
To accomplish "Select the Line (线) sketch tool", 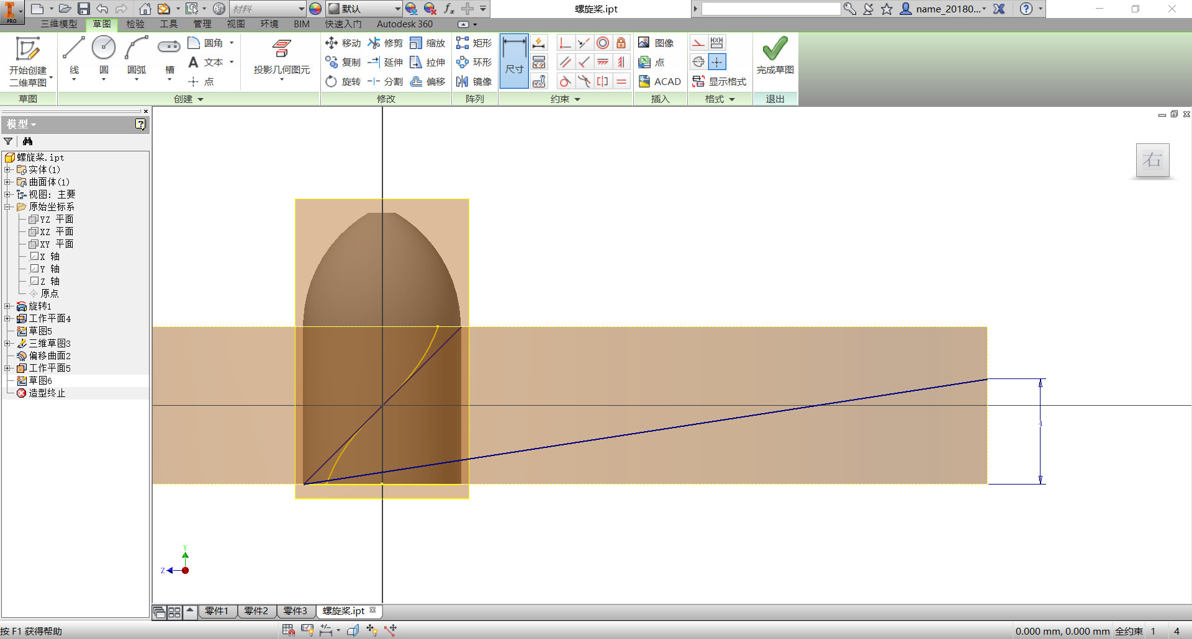I will (x=73, y=56).
